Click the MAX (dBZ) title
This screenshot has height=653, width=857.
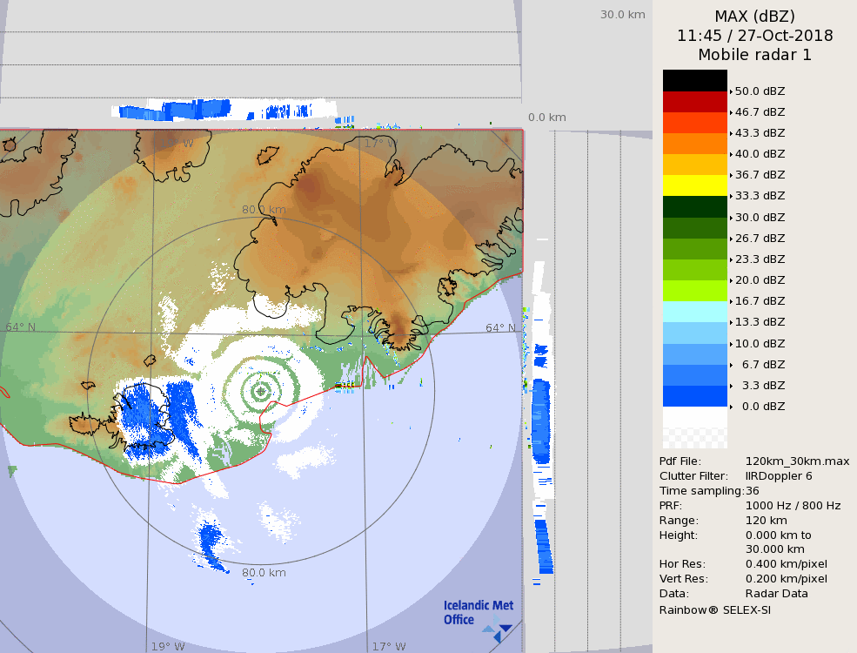(754, 16)
